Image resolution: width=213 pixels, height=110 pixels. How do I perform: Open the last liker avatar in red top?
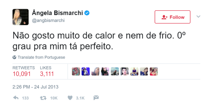(154, 71)
